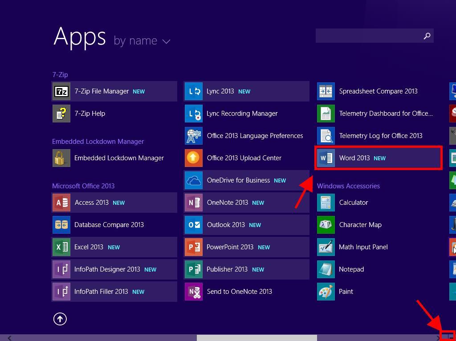Open Access 2013 icon
Screen dimensions: 456x341
61,203
